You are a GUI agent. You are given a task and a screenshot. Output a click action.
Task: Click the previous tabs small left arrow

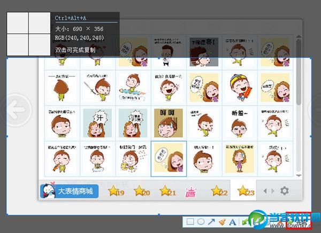[265, 191]
